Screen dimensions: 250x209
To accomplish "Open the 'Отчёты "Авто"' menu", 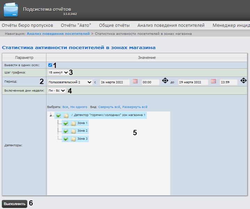I will pos(76,25).
